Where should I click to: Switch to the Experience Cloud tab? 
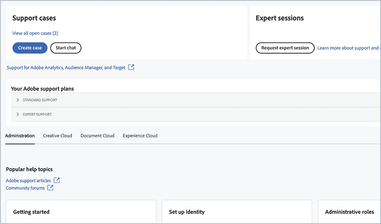(140, 136)
